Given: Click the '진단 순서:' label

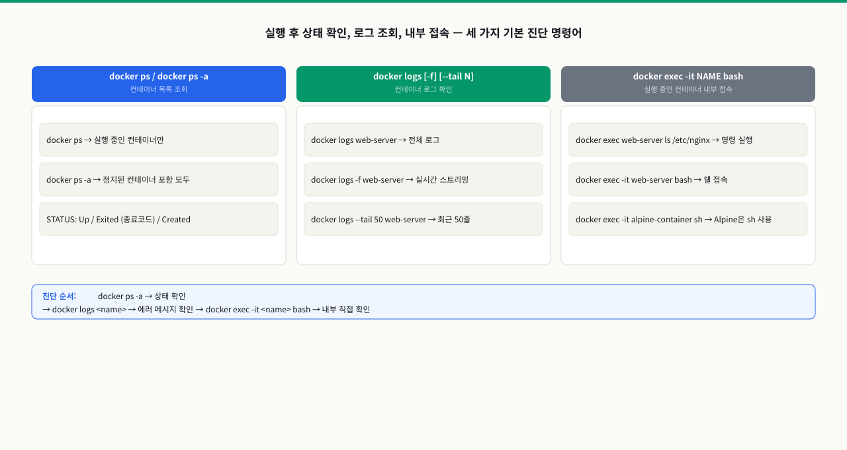Looking at the screenshot, I should (x=60, y=296).
